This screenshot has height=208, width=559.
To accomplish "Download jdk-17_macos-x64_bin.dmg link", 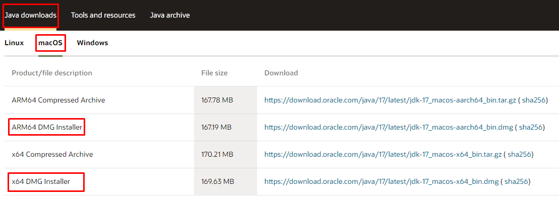I will click(382, 181).
